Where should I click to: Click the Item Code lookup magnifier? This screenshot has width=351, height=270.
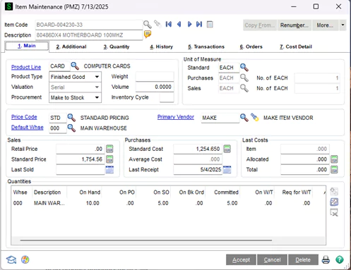[x=148, y=25]
